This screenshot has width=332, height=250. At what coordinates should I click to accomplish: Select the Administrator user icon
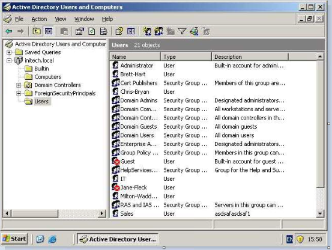click(x=115, y=66)
